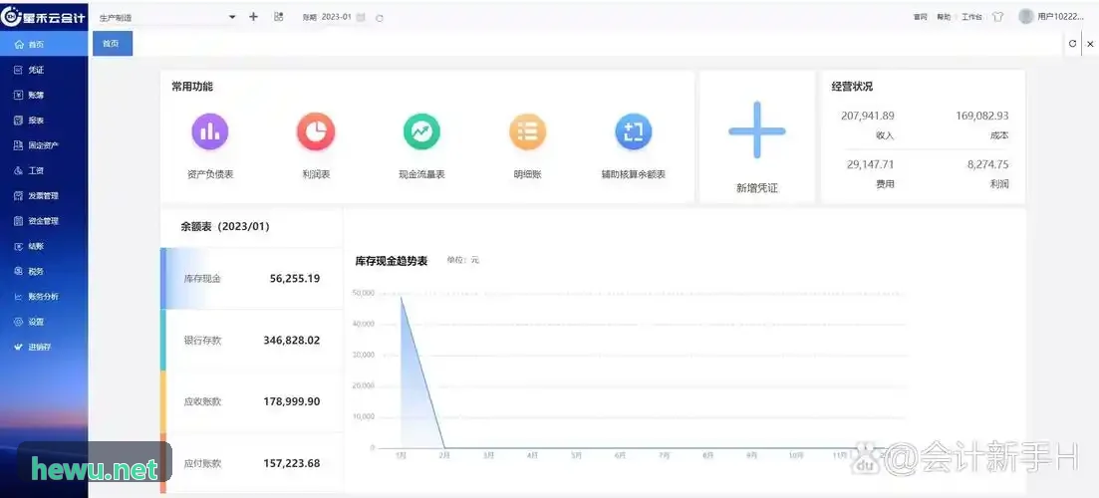Screen dimensions: 1099x498
Task: Click the 成本 value 169,082.93
Action: point(982,116)
